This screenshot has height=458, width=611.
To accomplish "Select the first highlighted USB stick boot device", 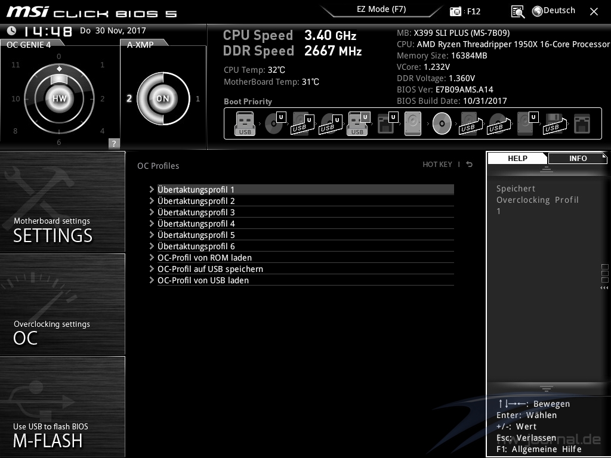I will (245, 124).
